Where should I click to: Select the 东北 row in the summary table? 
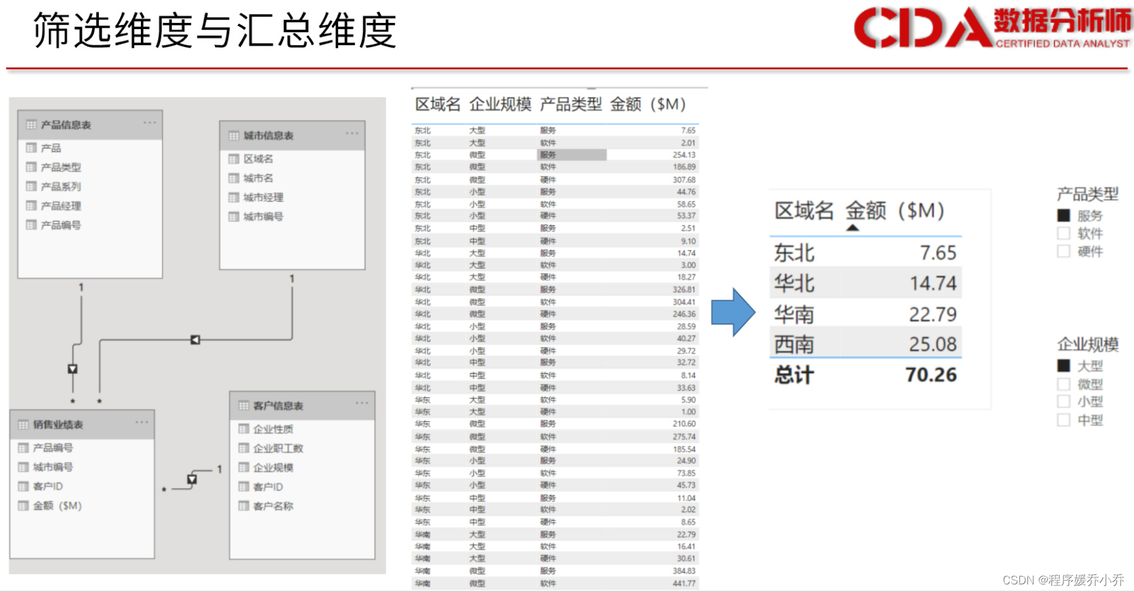pyautogui.click(x=866, y=253)
